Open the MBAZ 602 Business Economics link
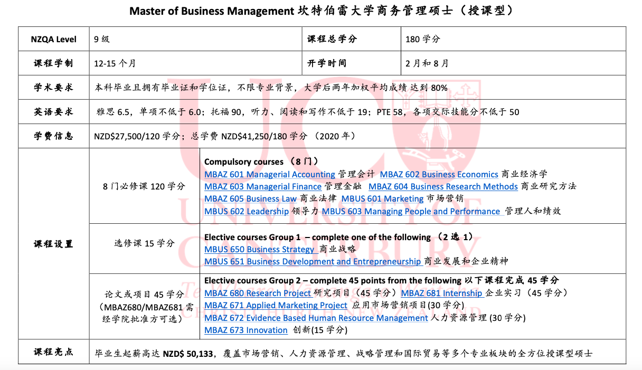 (x=439, y=174)
